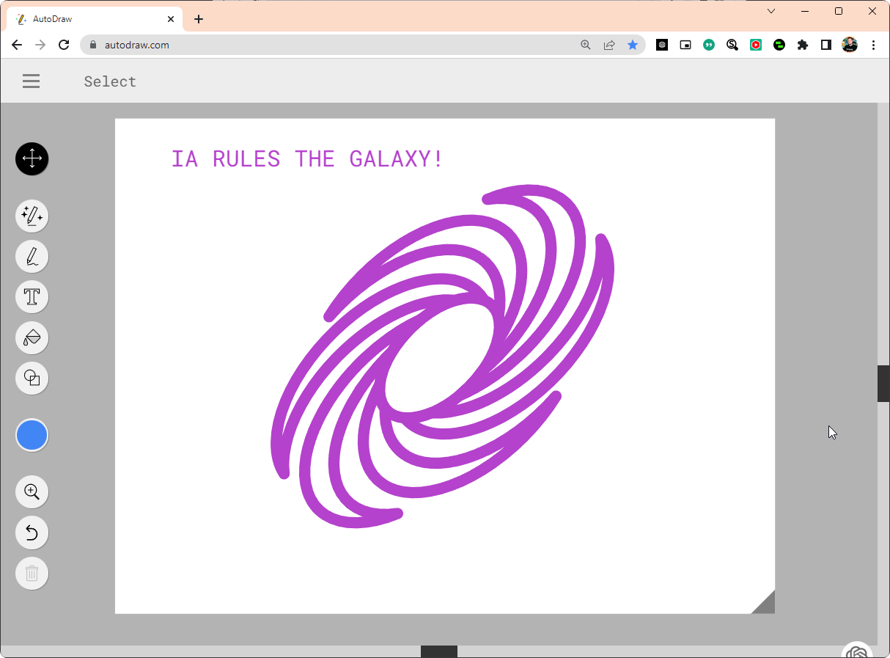The width and height of the screenshot is (890, 658).
Task: Open the AutoDraw hamburger menu
Action: point(31,81)
